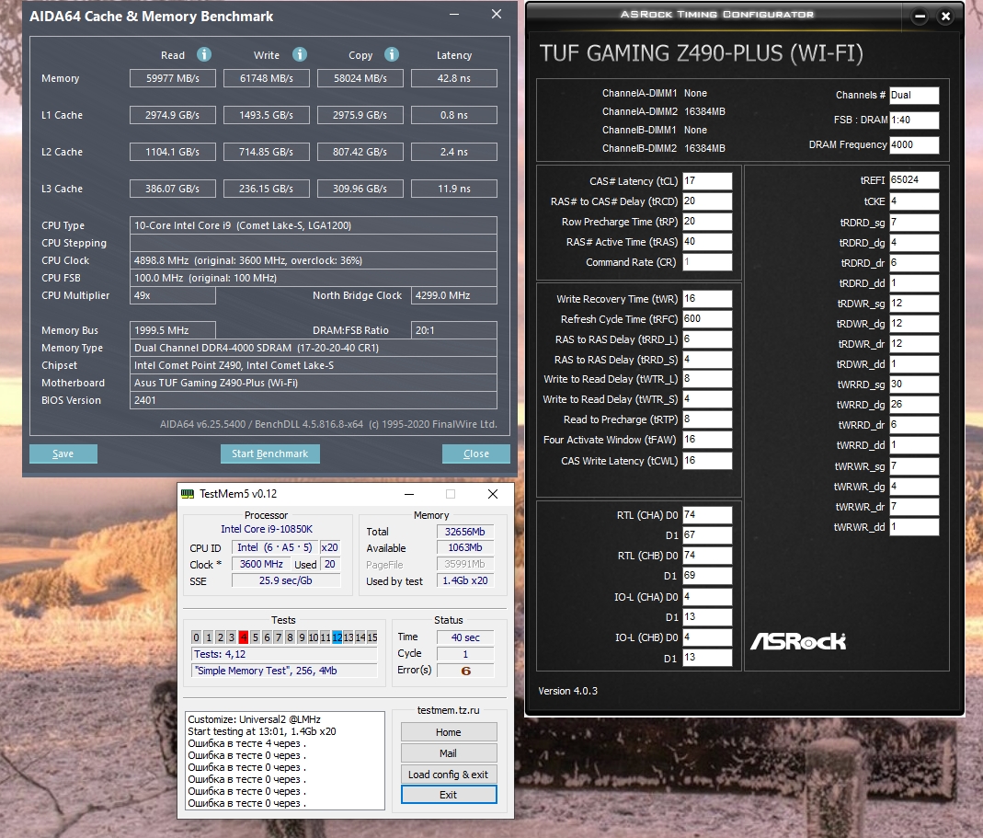Click Save in AIDA64 benchmark window
This screenshot has height=838, width=983.
[x=63, y=453]
